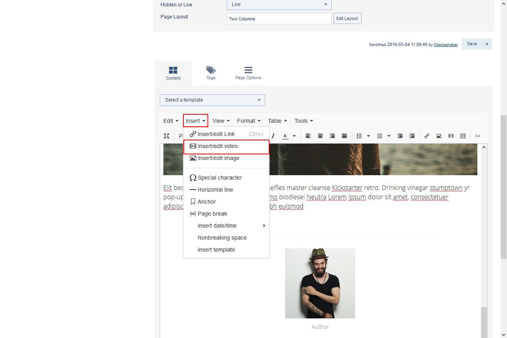Image resolution: width=507 pixels, height=338 pixels.
Task: Open the Edit menu
Action: click(171, 121)
